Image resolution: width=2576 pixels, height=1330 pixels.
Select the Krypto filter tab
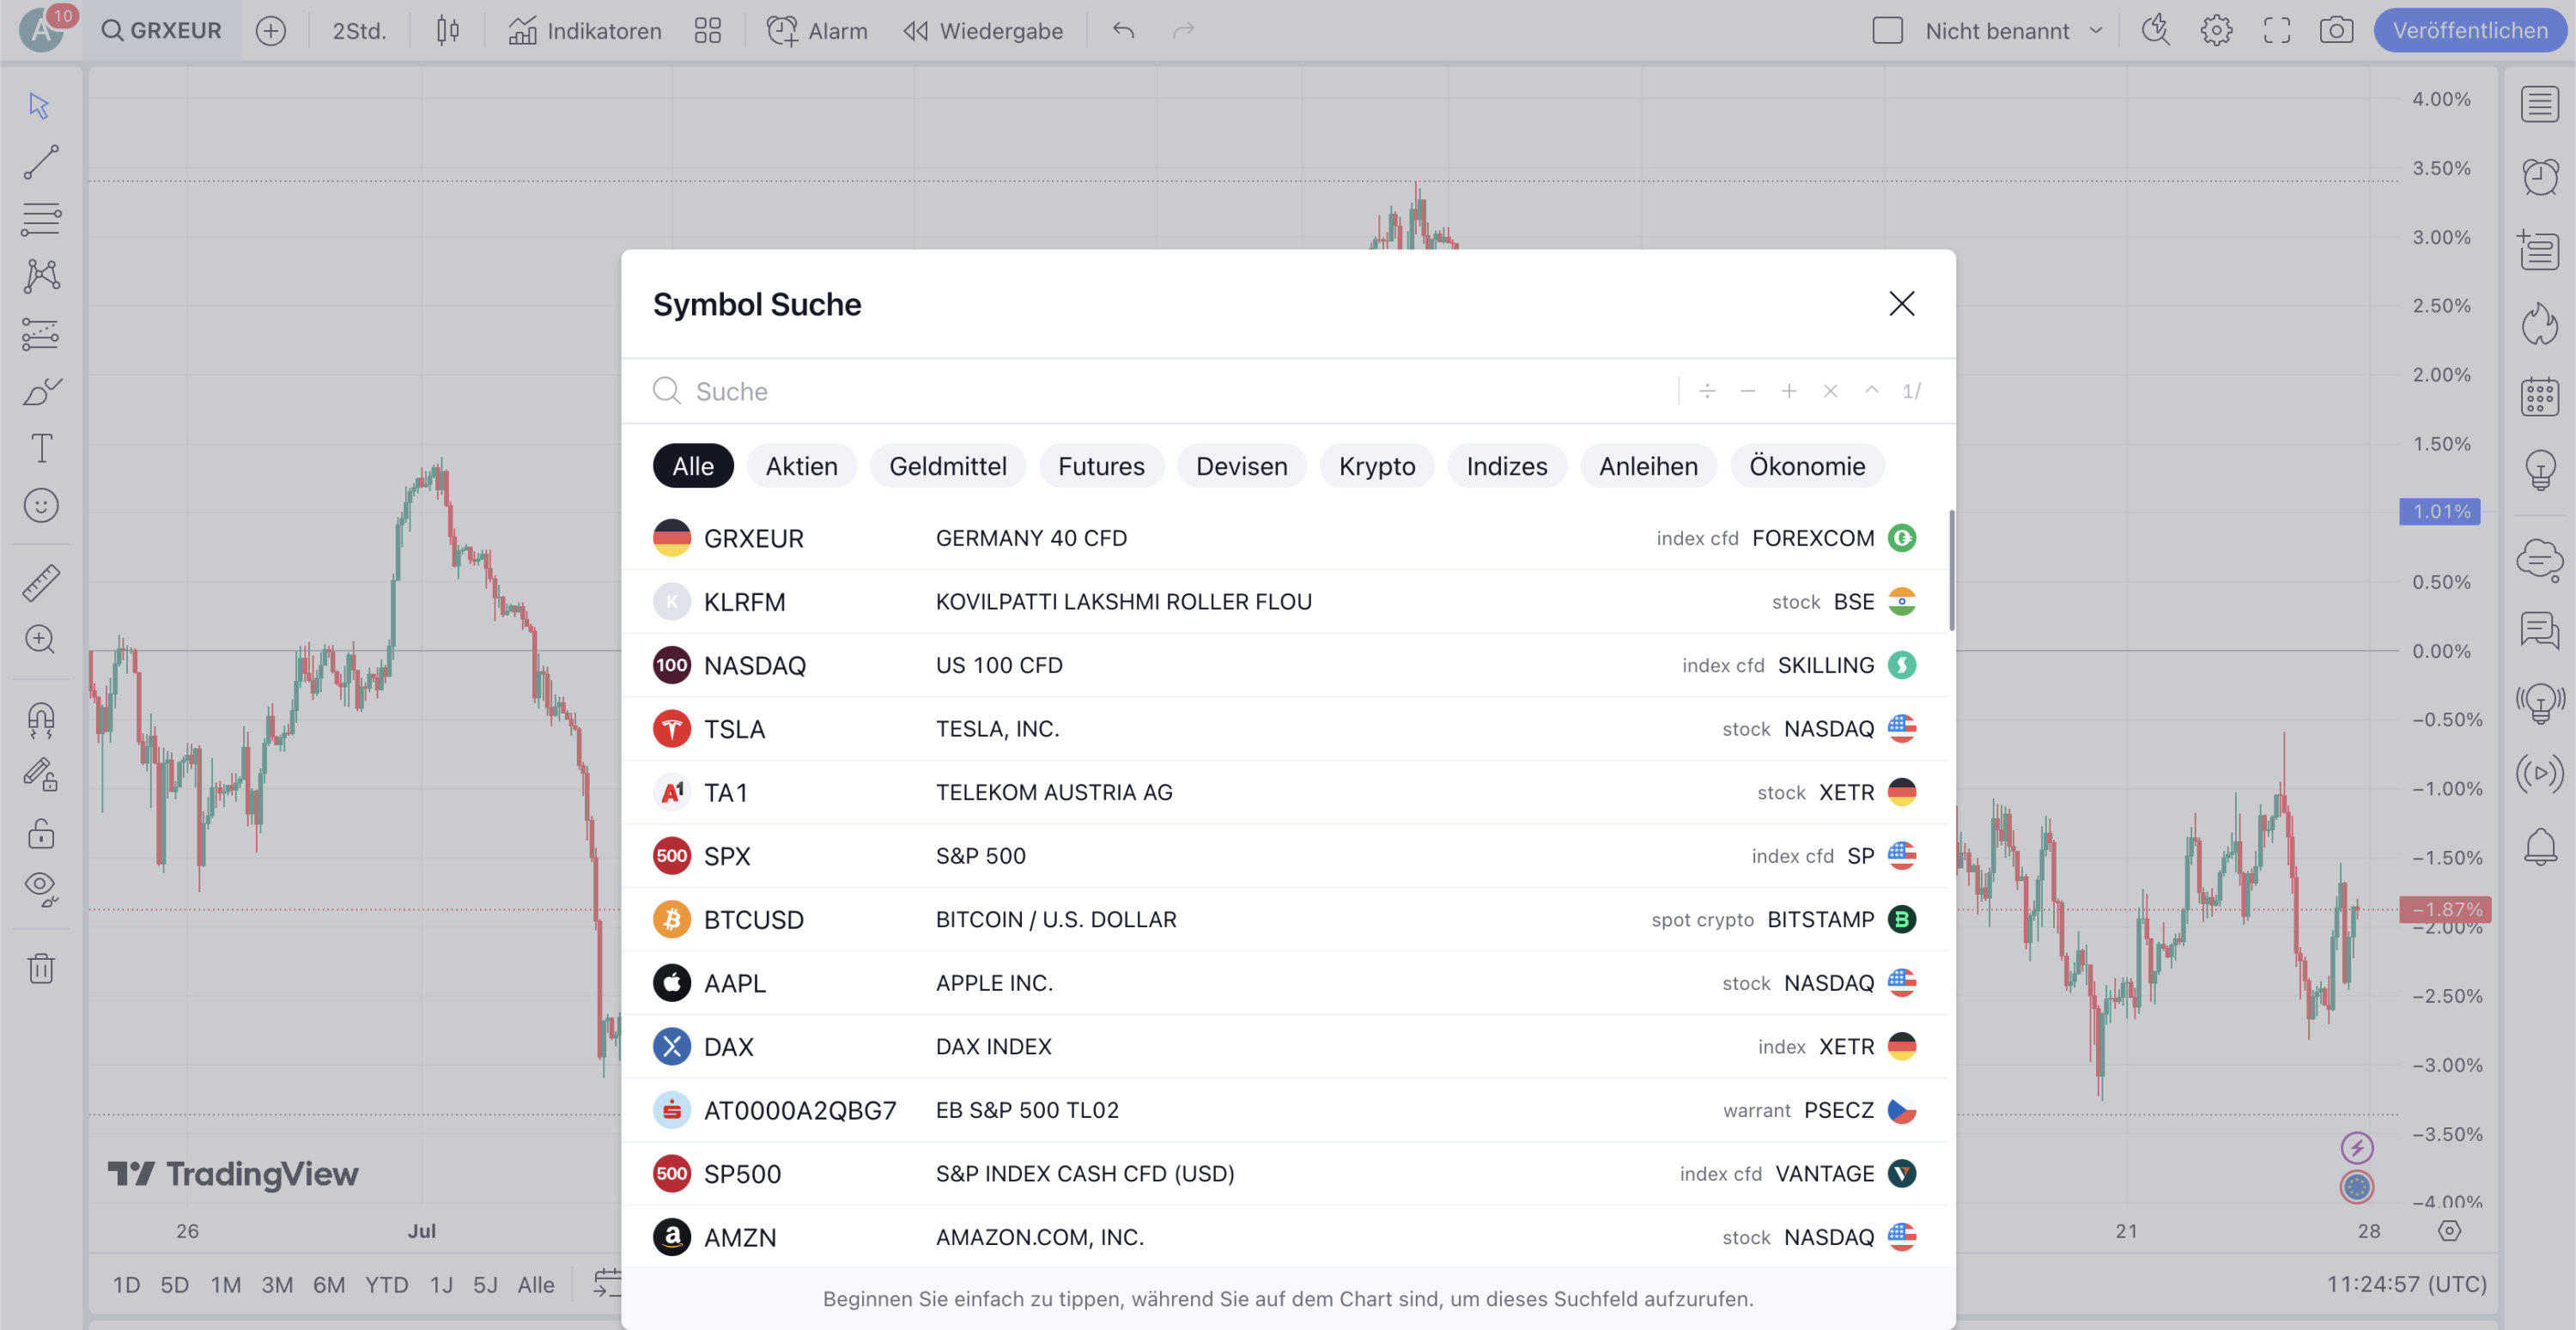coord(1376,466)
